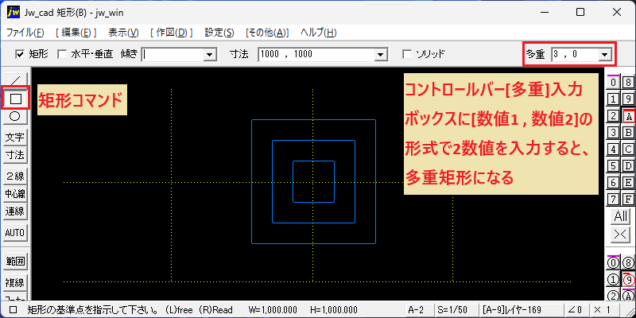Enable the ソリッド checkbox
The image size is (636, 318).
(406, 54)
